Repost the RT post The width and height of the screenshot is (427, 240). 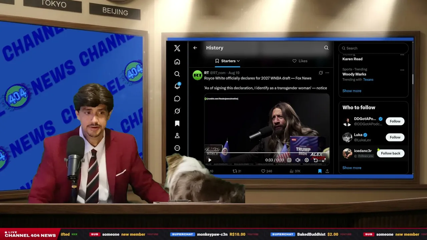[x=237, y=171]
